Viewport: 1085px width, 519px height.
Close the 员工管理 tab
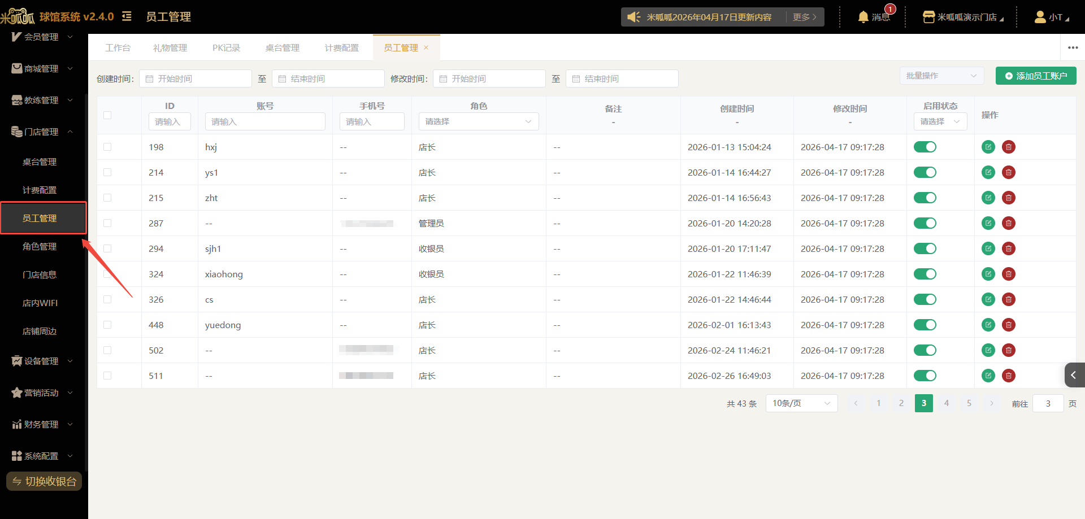point(426,47)
